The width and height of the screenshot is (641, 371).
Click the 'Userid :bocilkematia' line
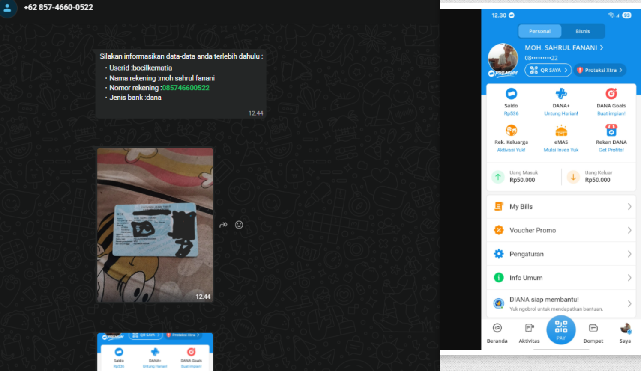coord(141,68)
